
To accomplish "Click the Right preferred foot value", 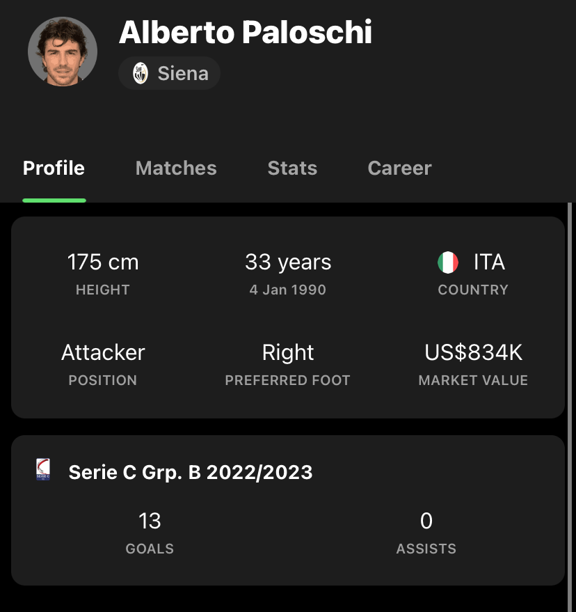I will click(x=288, y=353).
